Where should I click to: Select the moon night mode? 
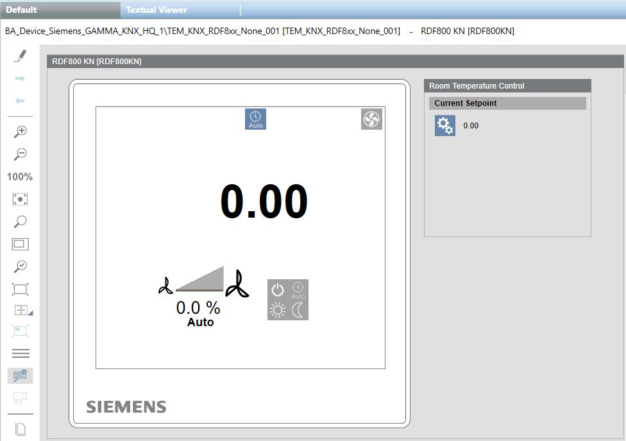point(298,310)
